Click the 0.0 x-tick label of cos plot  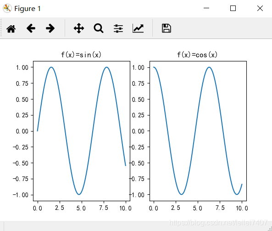click(154, 208)
